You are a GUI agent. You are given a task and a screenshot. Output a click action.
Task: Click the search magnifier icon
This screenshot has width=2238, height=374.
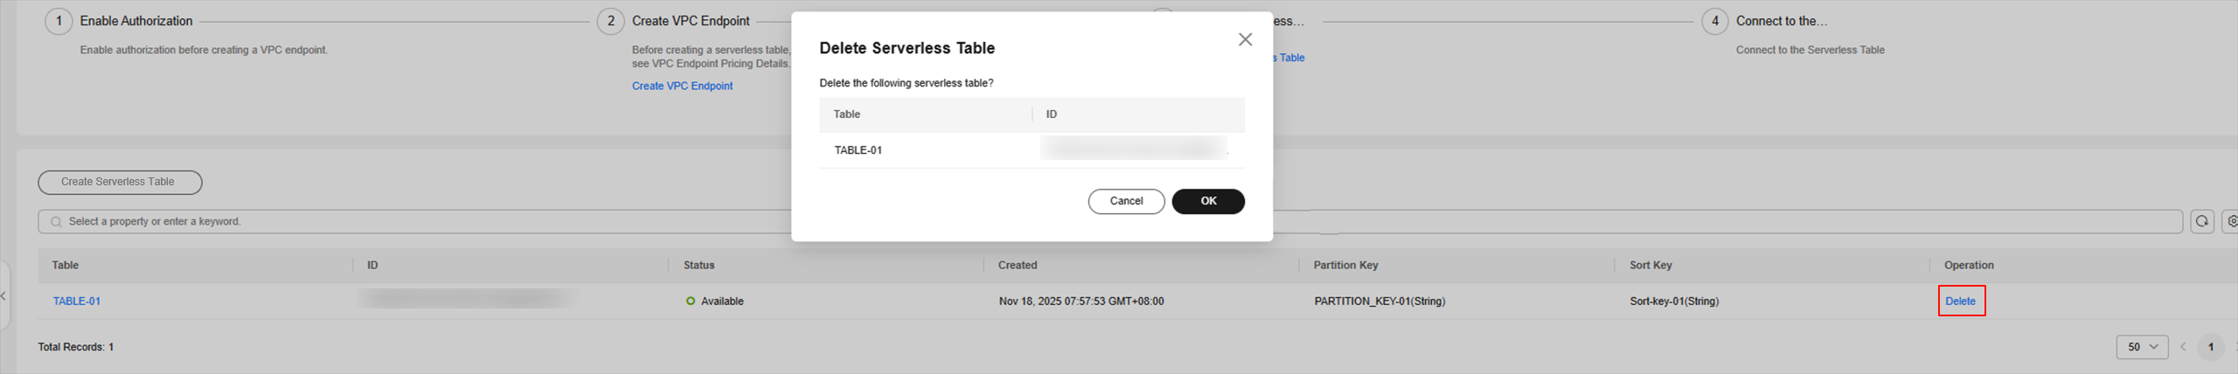(56, 222)
